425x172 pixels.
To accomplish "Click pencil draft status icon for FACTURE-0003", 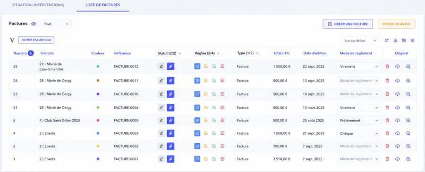I will pos(161,133).
